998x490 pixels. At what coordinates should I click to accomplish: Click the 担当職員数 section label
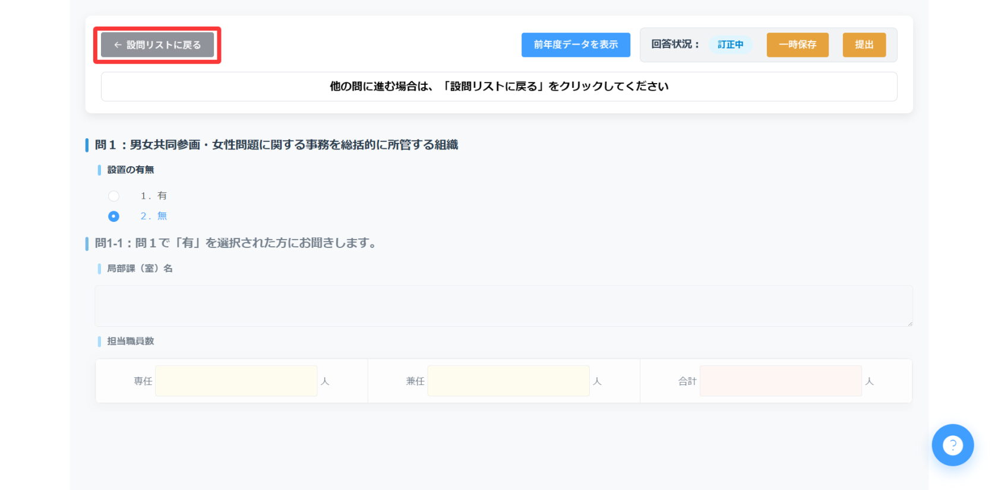coord(131,341)
